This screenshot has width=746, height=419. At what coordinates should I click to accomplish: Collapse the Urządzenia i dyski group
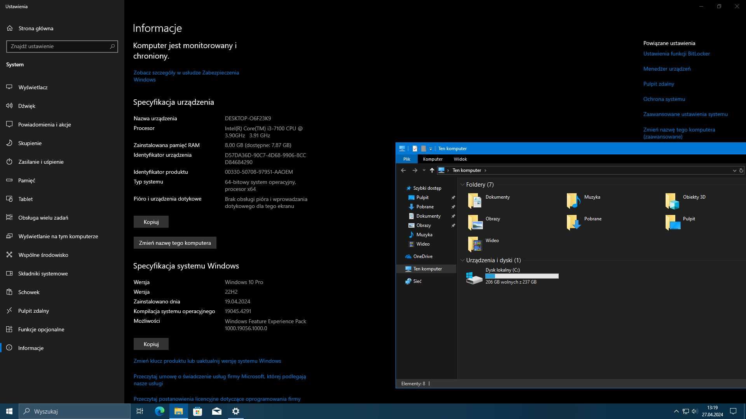click(x=462, y=260)
